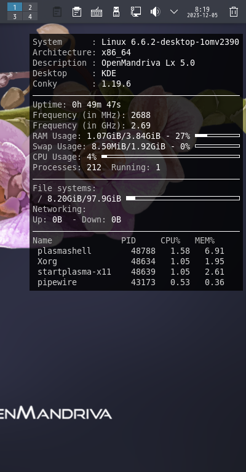The width and height of the screenshot is (246, 472).
Task: Click the root file system usage bar
Action: 183,199
